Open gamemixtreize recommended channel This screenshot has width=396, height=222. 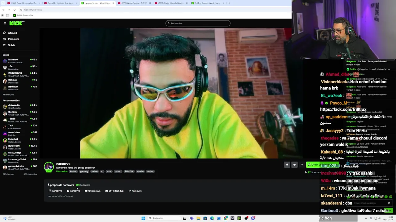[20, 167]
